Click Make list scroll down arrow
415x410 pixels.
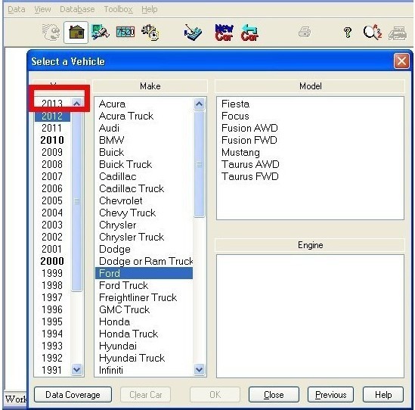pyautogui.click(x=199, y=369)
